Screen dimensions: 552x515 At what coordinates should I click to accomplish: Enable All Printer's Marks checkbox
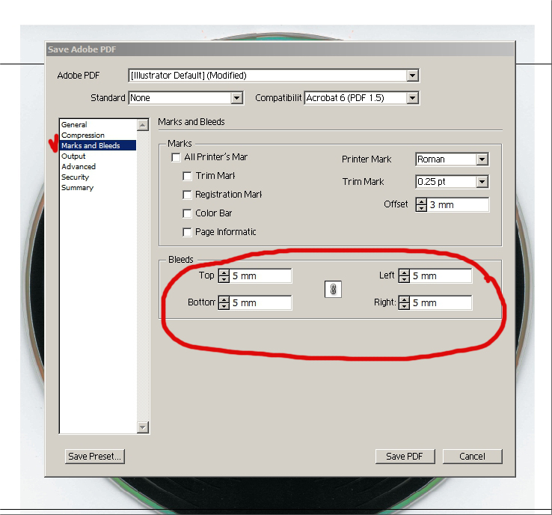[x=176, y=157]
